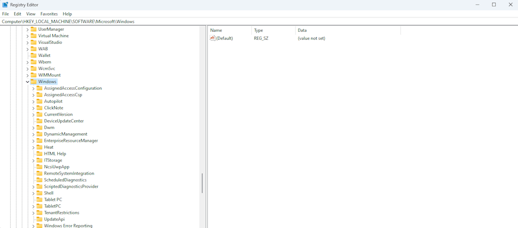
Task: Click the Dwm folder icon
Action: click(39, 127)
